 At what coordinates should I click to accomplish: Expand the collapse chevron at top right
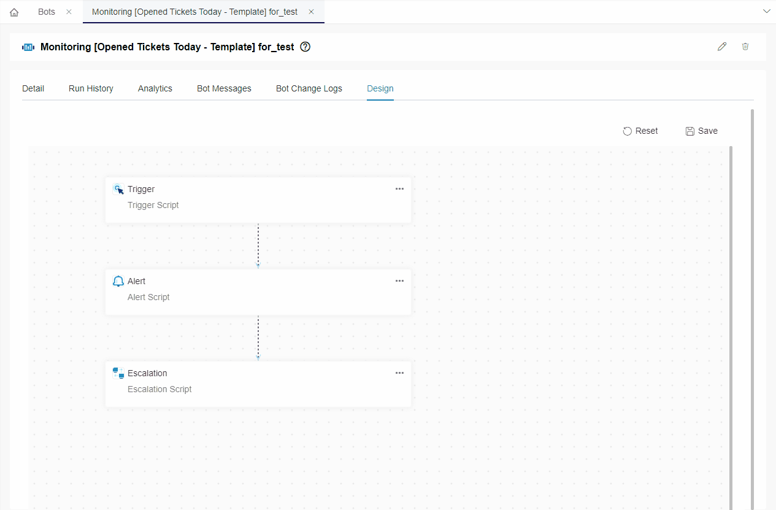tap(767, 11)
